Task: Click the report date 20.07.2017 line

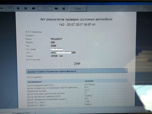Action: 77,25
